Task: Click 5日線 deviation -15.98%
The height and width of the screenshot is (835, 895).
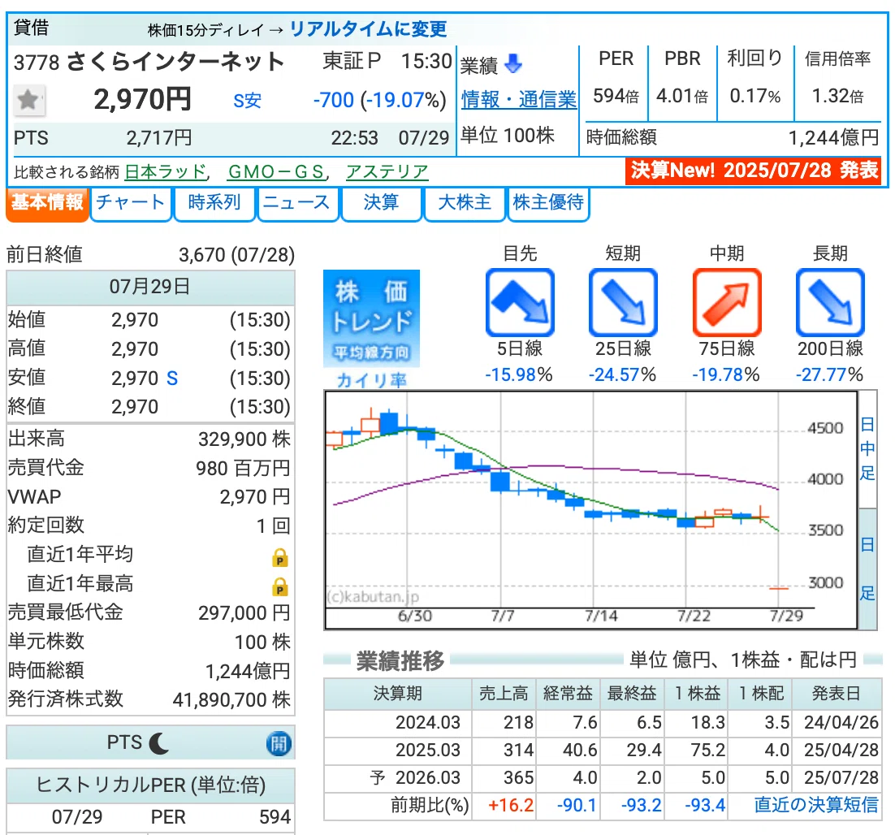Action: click(x=519, y=374)
